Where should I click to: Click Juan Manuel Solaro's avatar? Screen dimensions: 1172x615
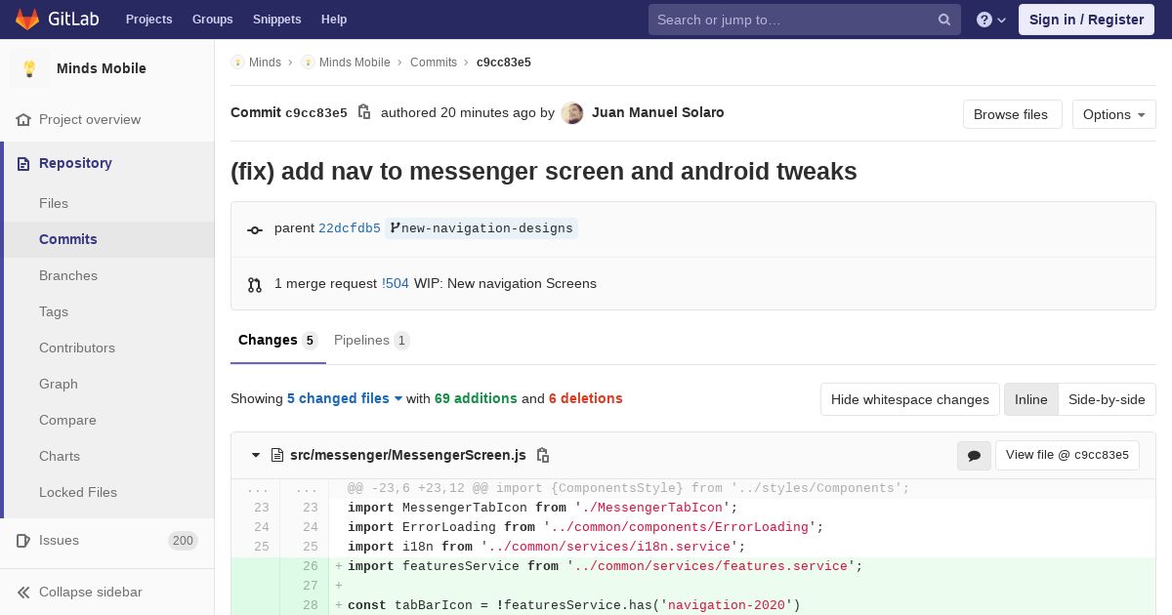[572, 113]
